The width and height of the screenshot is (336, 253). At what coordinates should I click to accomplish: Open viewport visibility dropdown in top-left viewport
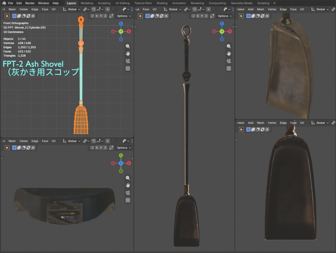tap(125, 10)
